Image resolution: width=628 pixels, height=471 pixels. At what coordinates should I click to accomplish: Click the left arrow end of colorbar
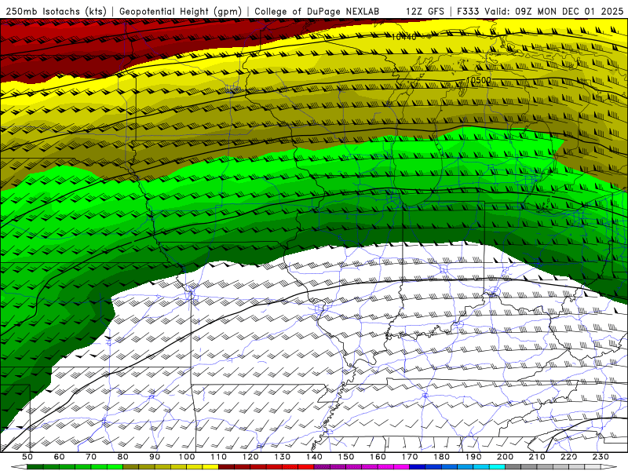click(x=19, y=467)
